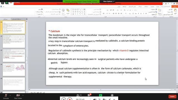Open the slide Layout dropdown

pyautogui.click(x=154, y=9)
